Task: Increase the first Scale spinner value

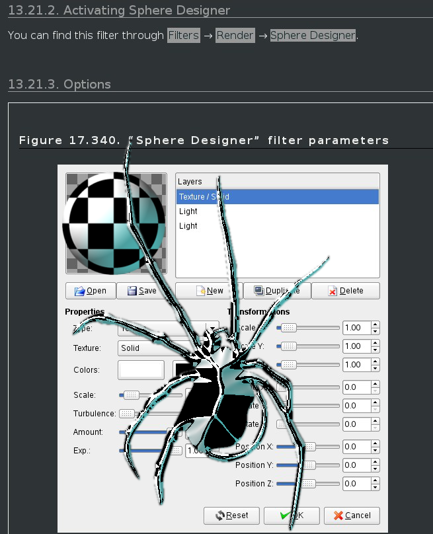Action: coord(375,324)
